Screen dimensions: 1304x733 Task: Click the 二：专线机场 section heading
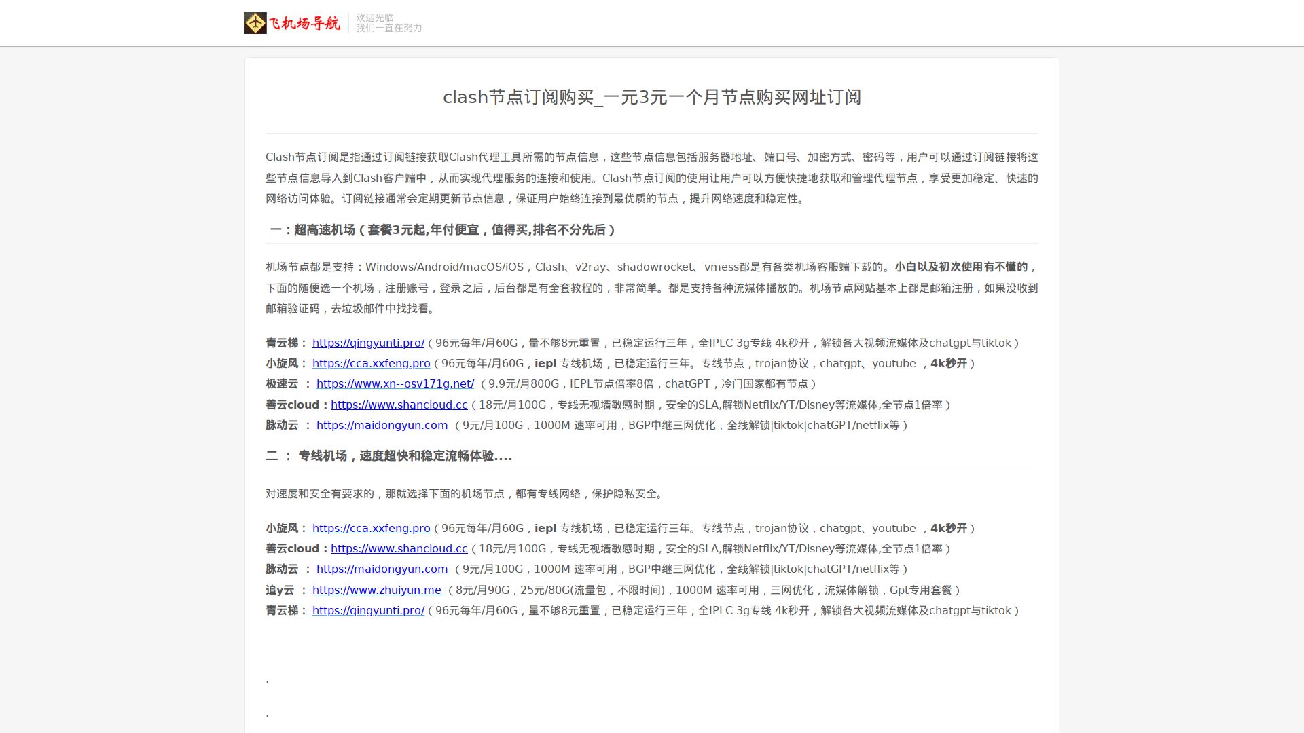[388, 456]
